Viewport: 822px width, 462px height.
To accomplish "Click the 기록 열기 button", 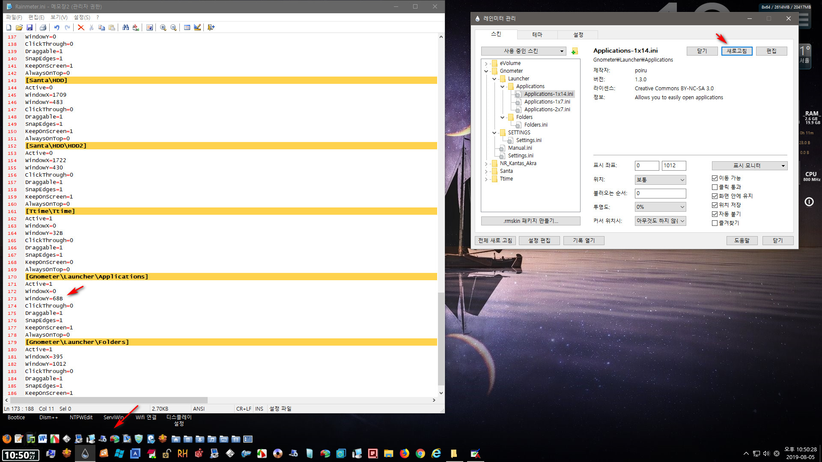I will 584,240.
